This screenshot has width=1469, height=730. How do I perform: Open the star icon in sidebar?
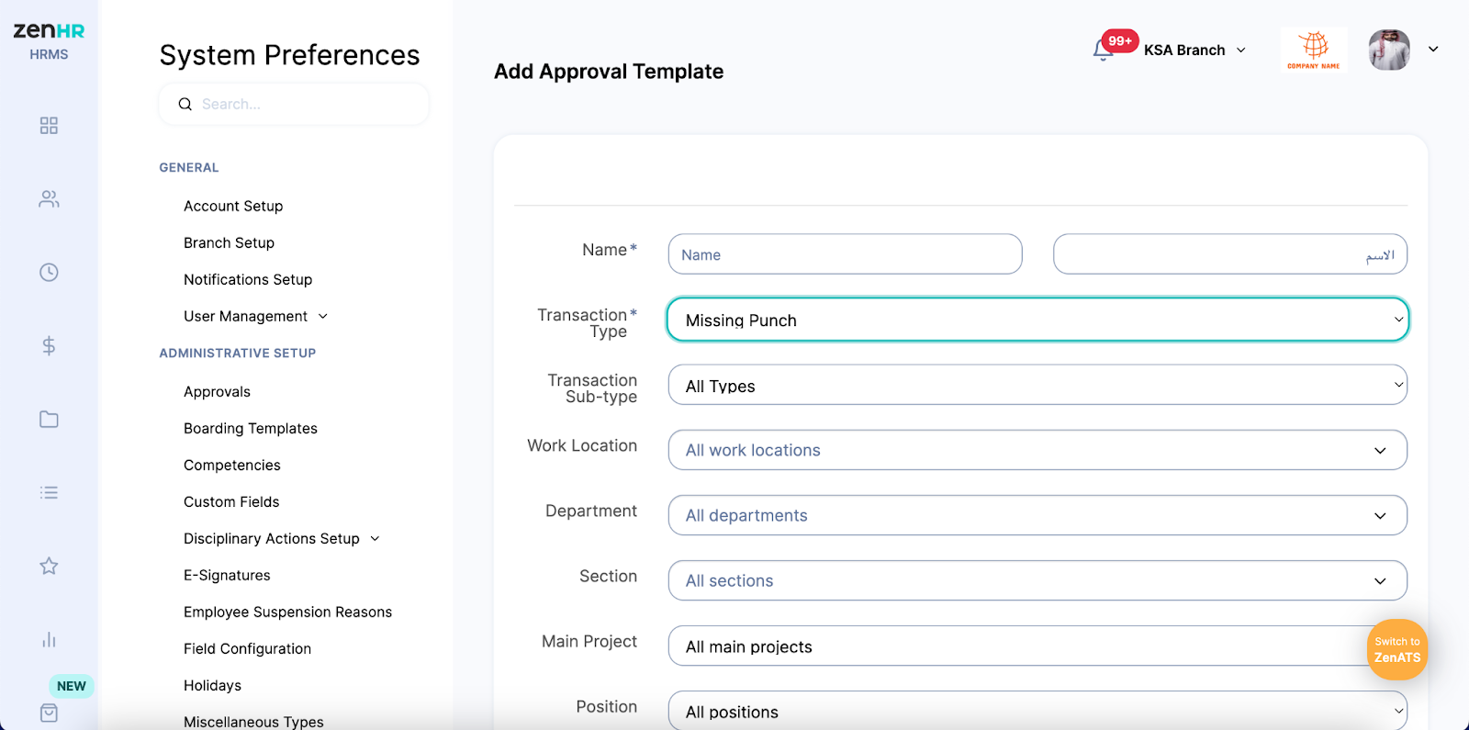tap(49, 567)
